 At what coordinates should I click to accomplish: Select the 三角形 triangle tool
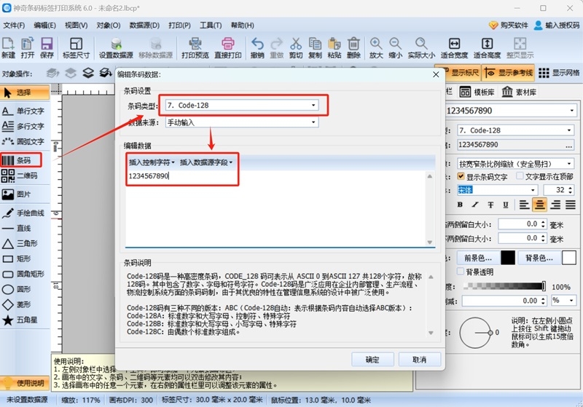click(21, 243)
